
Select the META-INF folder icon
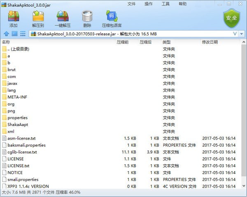[5, 97]
